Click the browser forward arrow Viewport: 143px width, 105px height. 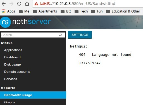11,4
